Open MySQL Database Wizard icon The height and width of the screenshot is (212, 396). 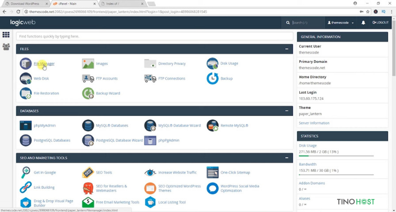click(x=150, y=126)
